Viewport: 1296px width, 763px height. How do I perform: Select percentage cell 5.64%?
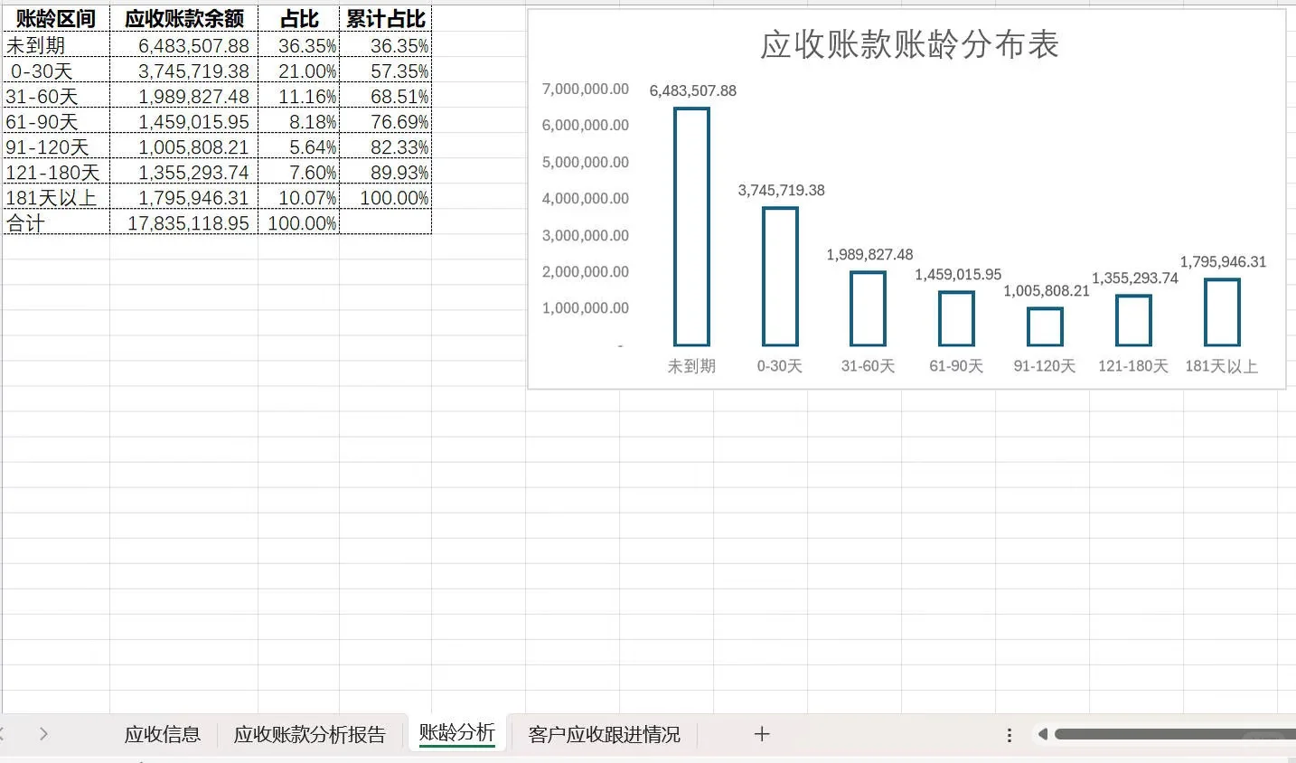click(299, 146)
